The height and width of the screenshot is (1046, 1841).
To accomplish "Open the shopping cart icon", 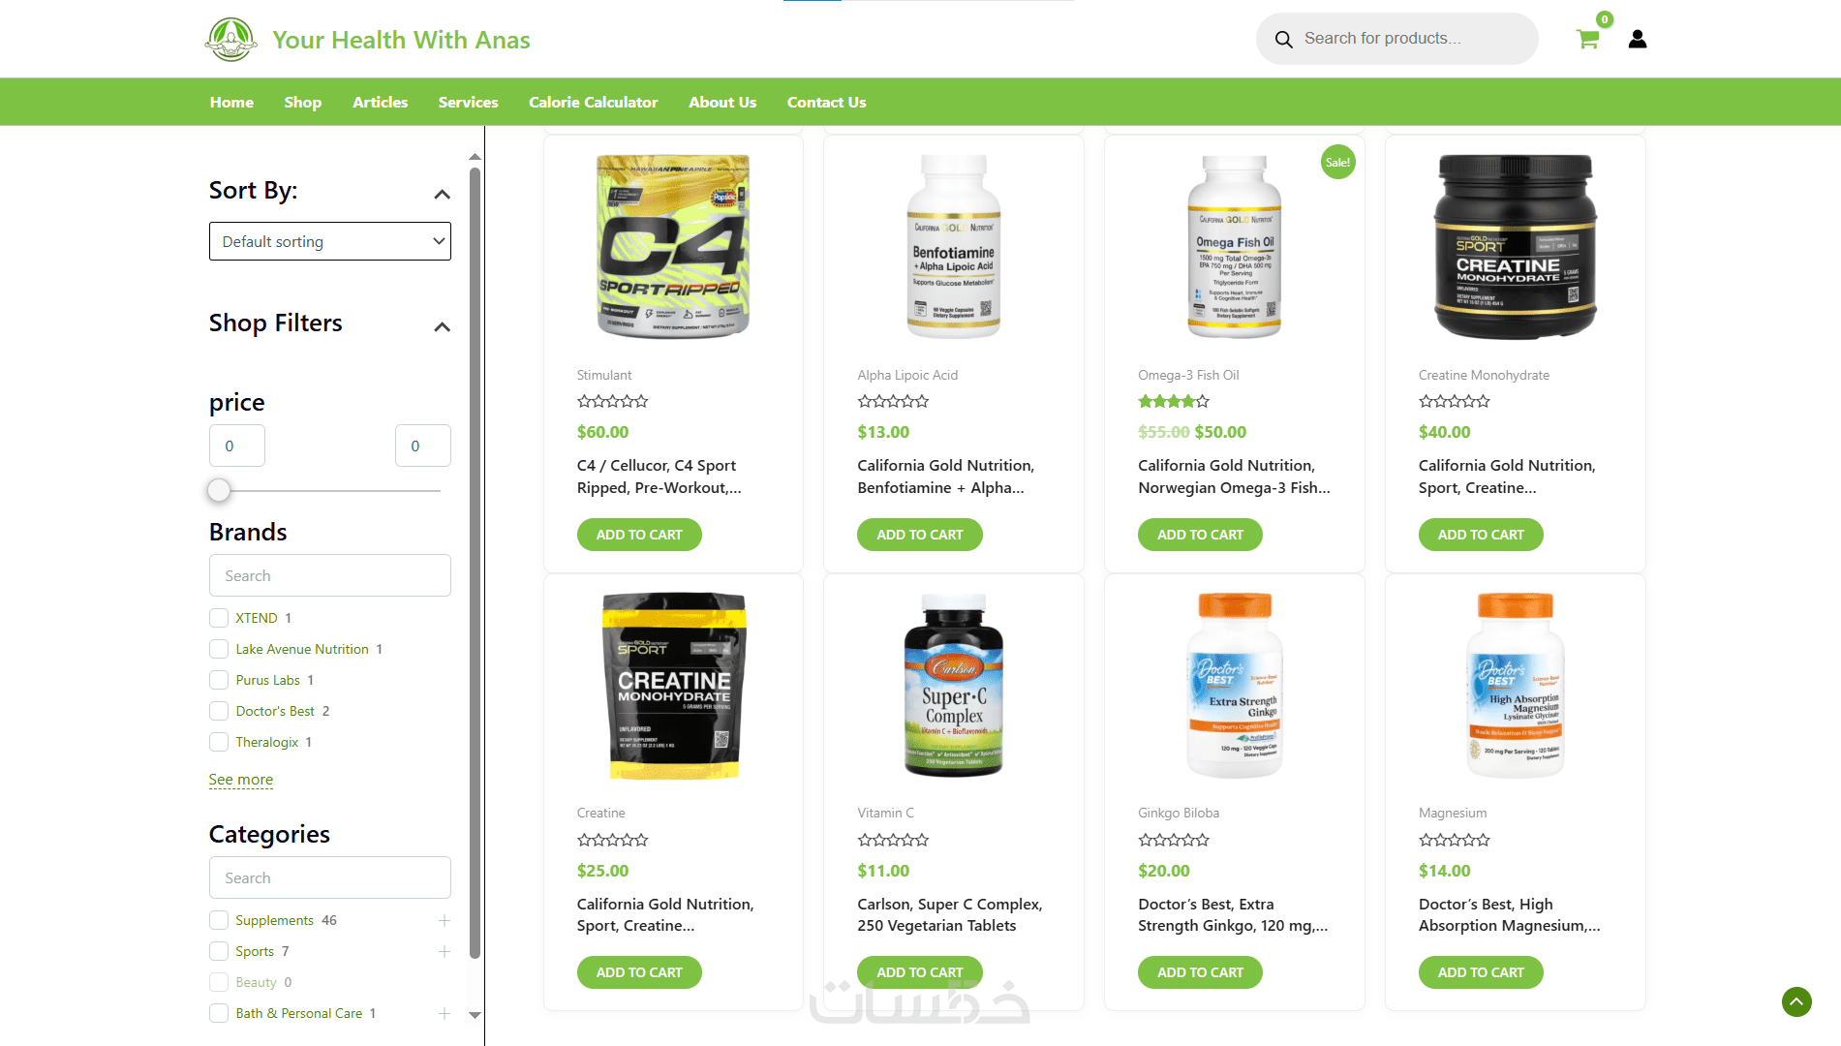I will (x=1587, y=39).
